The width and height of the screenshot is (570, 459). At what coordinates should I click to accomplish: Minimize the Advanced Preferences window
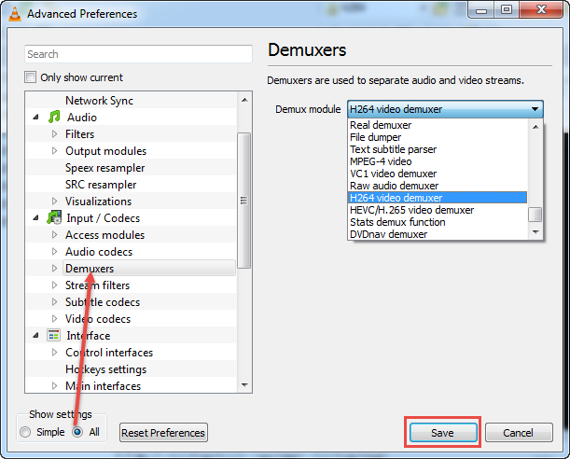pyautogui.click(x=481, y=10)
